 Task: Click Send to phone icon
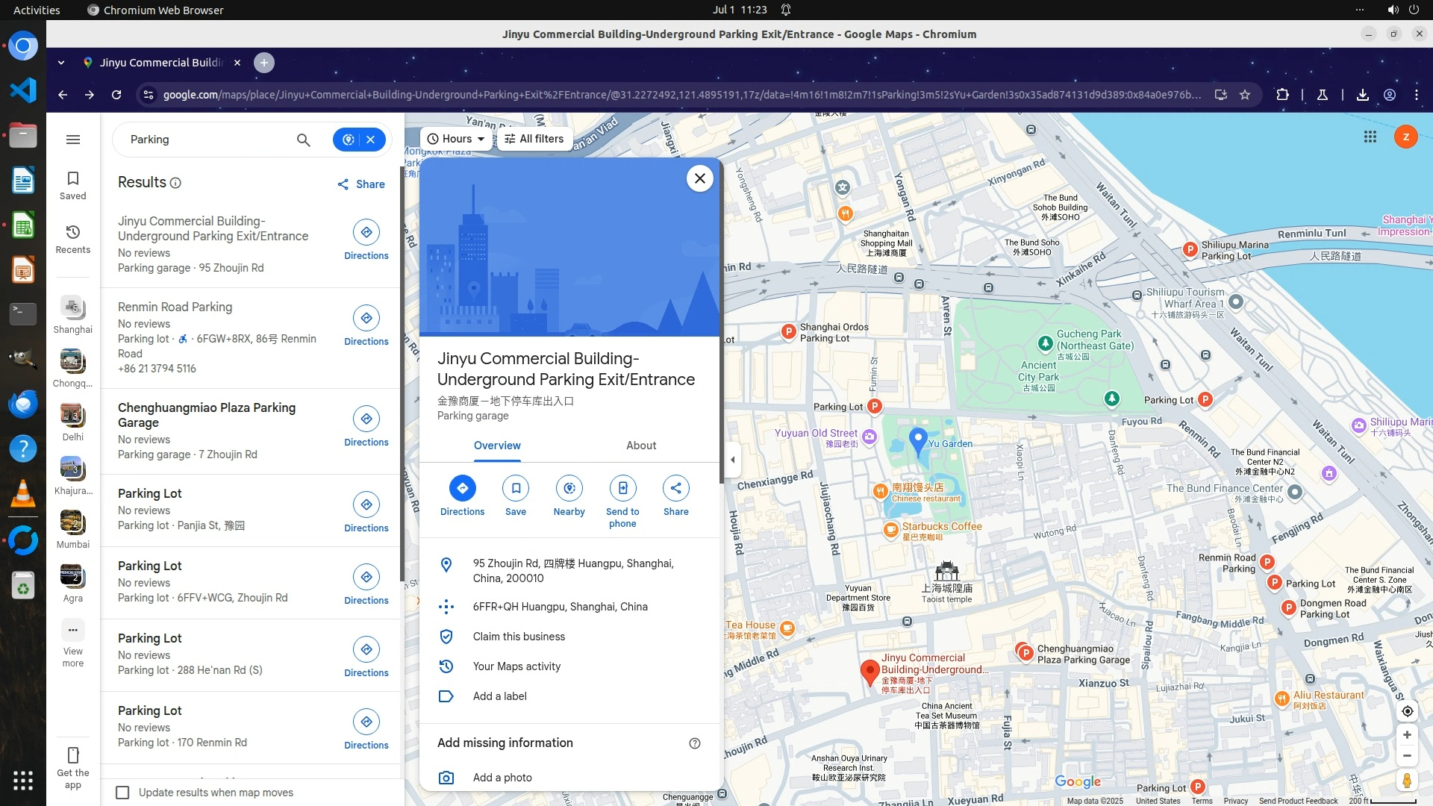coord(622,489)
